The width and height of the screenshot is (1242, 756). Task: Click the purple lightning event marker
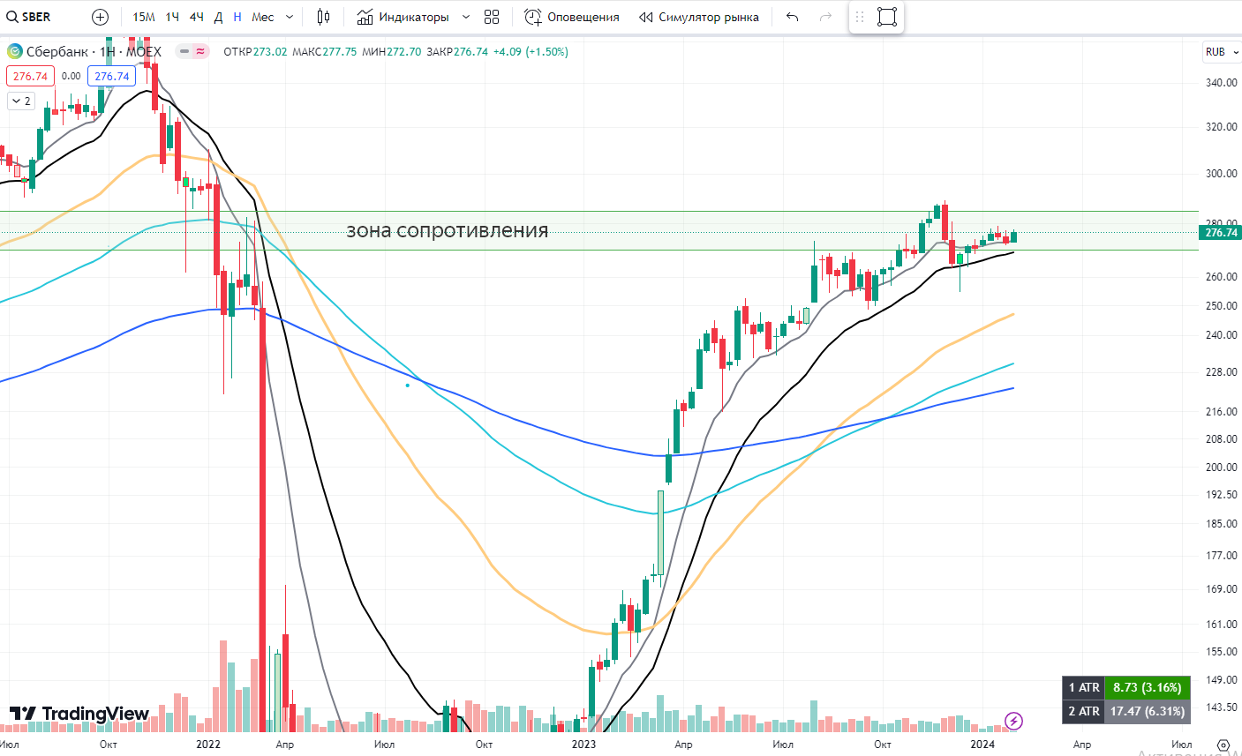click(x=1014, y=721)
